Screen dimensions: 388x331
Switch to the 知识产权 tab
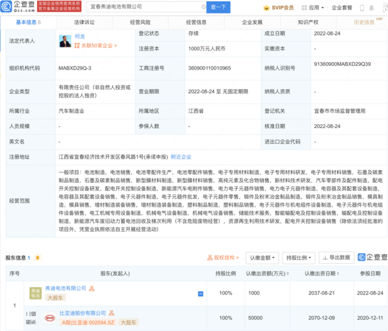(x=309, y=22)
